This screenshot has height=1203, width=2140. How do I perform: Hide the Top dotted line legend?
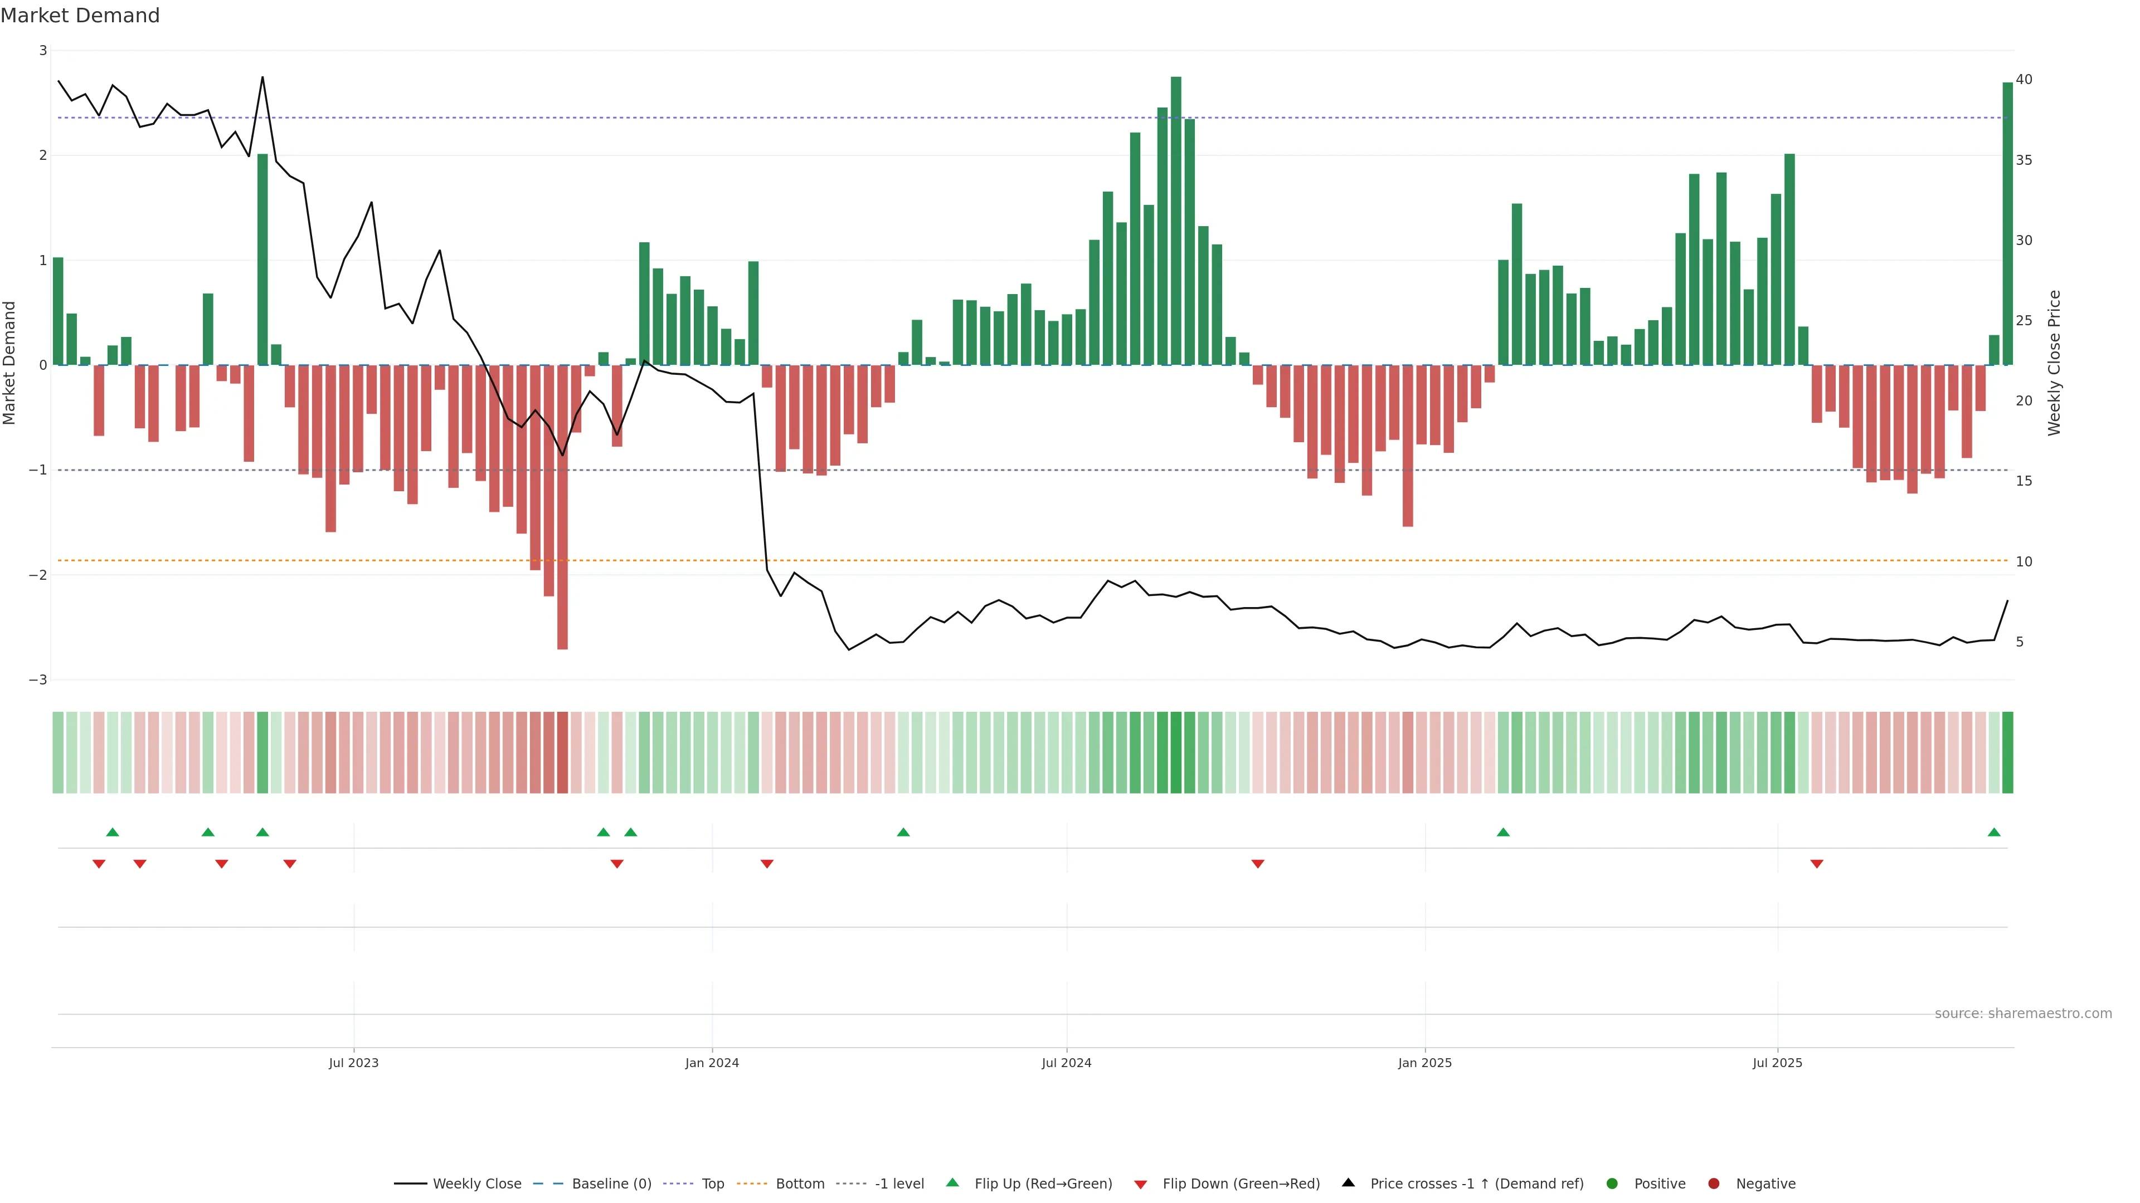click(x=712, y=1183)
